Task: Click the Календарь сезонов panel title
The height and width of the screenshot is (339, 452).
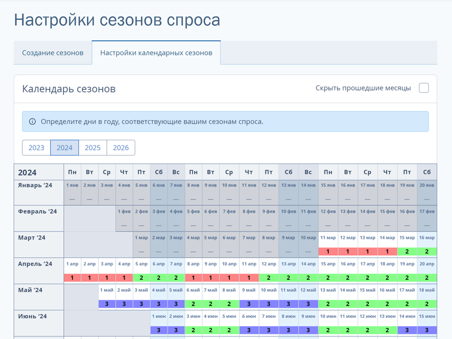Action: (x=69, y=89)
